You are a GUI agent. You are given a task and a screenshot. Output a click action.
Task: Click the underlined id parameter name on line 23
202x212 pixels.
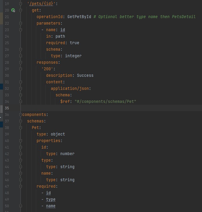pyautogui.click(x=63, y=30)
